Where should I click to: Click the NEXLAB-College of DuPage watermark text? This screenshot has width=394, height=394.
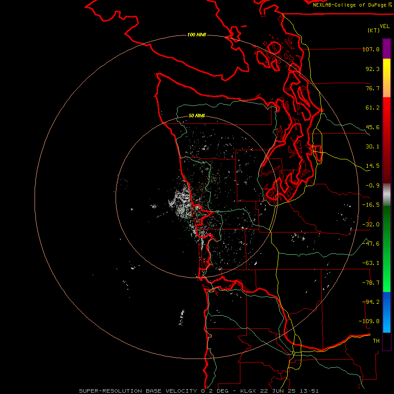tap(352, 5)
